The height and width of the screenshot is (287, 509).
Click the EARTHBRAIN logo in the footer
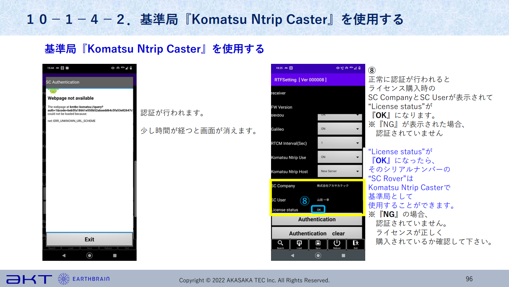pos(83,279)
